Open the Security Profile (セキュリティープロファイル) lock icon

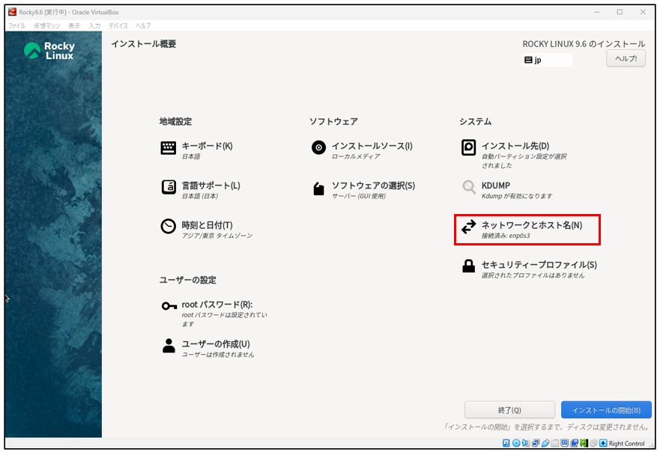click(469, 266)
